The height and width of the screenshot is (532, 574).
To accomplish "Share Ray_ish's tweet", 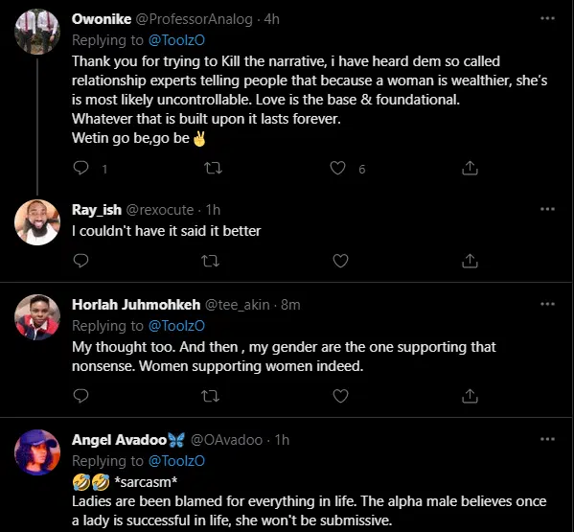I will (471, 261).
